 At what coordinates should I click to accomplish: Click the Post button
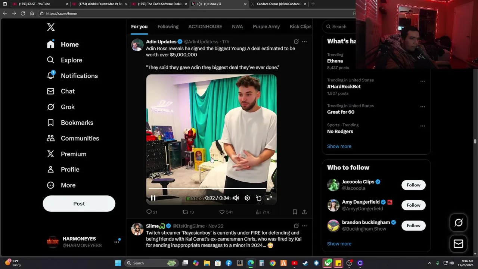coord(79,204)
